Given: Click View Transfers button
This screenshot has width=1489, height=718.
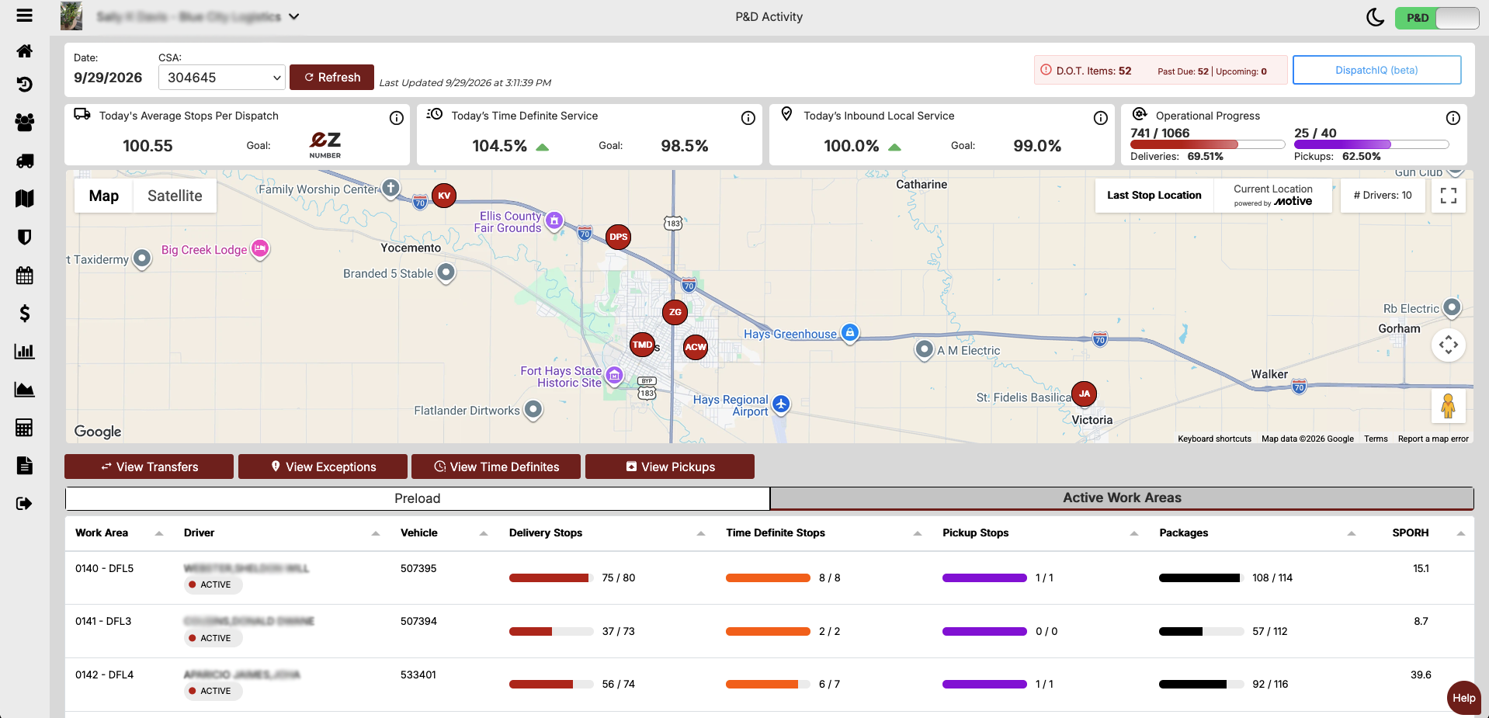Looking at the screenshot, I should click(149, 467).
